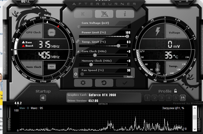Screen dimensions: 203x134
Task: Select profile slot 1
Action: (x=147, y=98)
